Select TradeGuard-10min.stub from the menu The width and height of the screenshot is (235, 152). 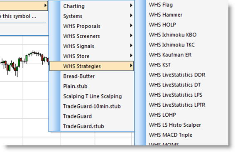tap(91, 106)
